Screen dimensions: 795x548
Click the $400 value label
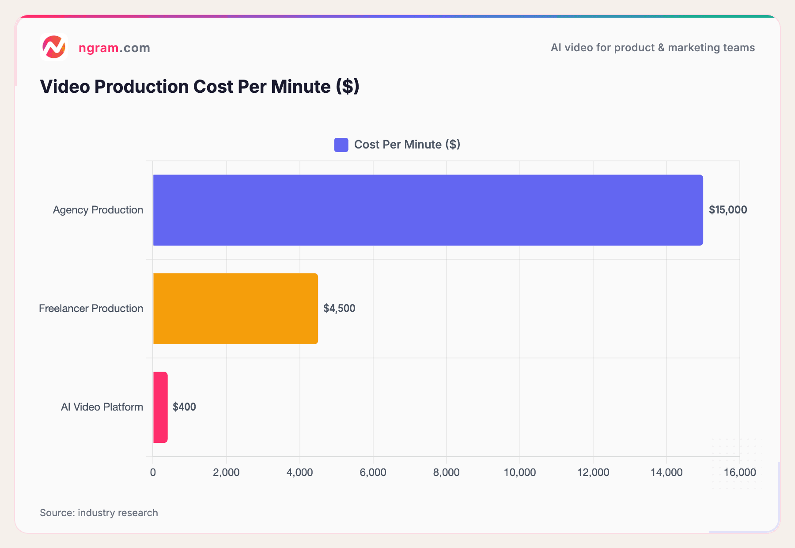pyautogui.click(x=184, y=407)
